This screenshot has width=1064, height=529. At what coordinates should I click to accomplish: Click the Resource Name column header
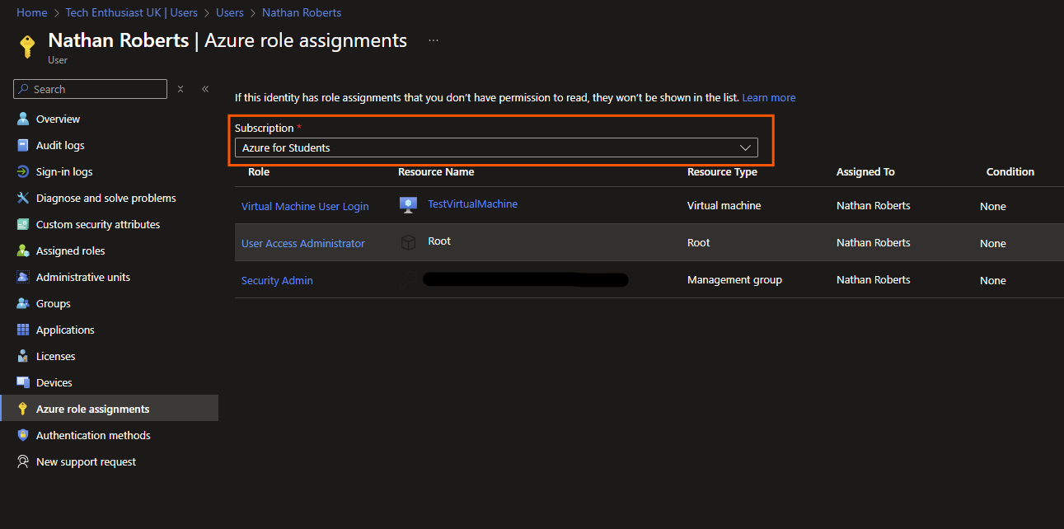pyautogui.click(x=436, y=171)
